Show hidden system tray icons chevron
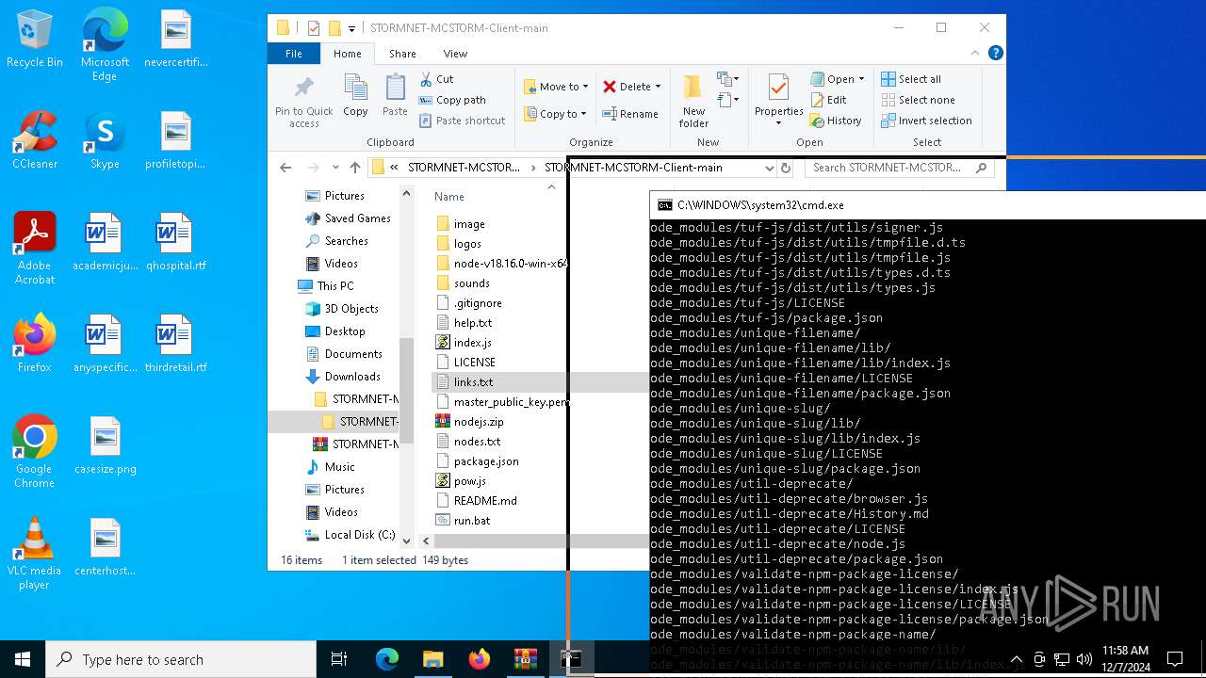Image resolution: width=1206 pixels, height=678 pixels. pyautogui.click(x=1016, y=659)
